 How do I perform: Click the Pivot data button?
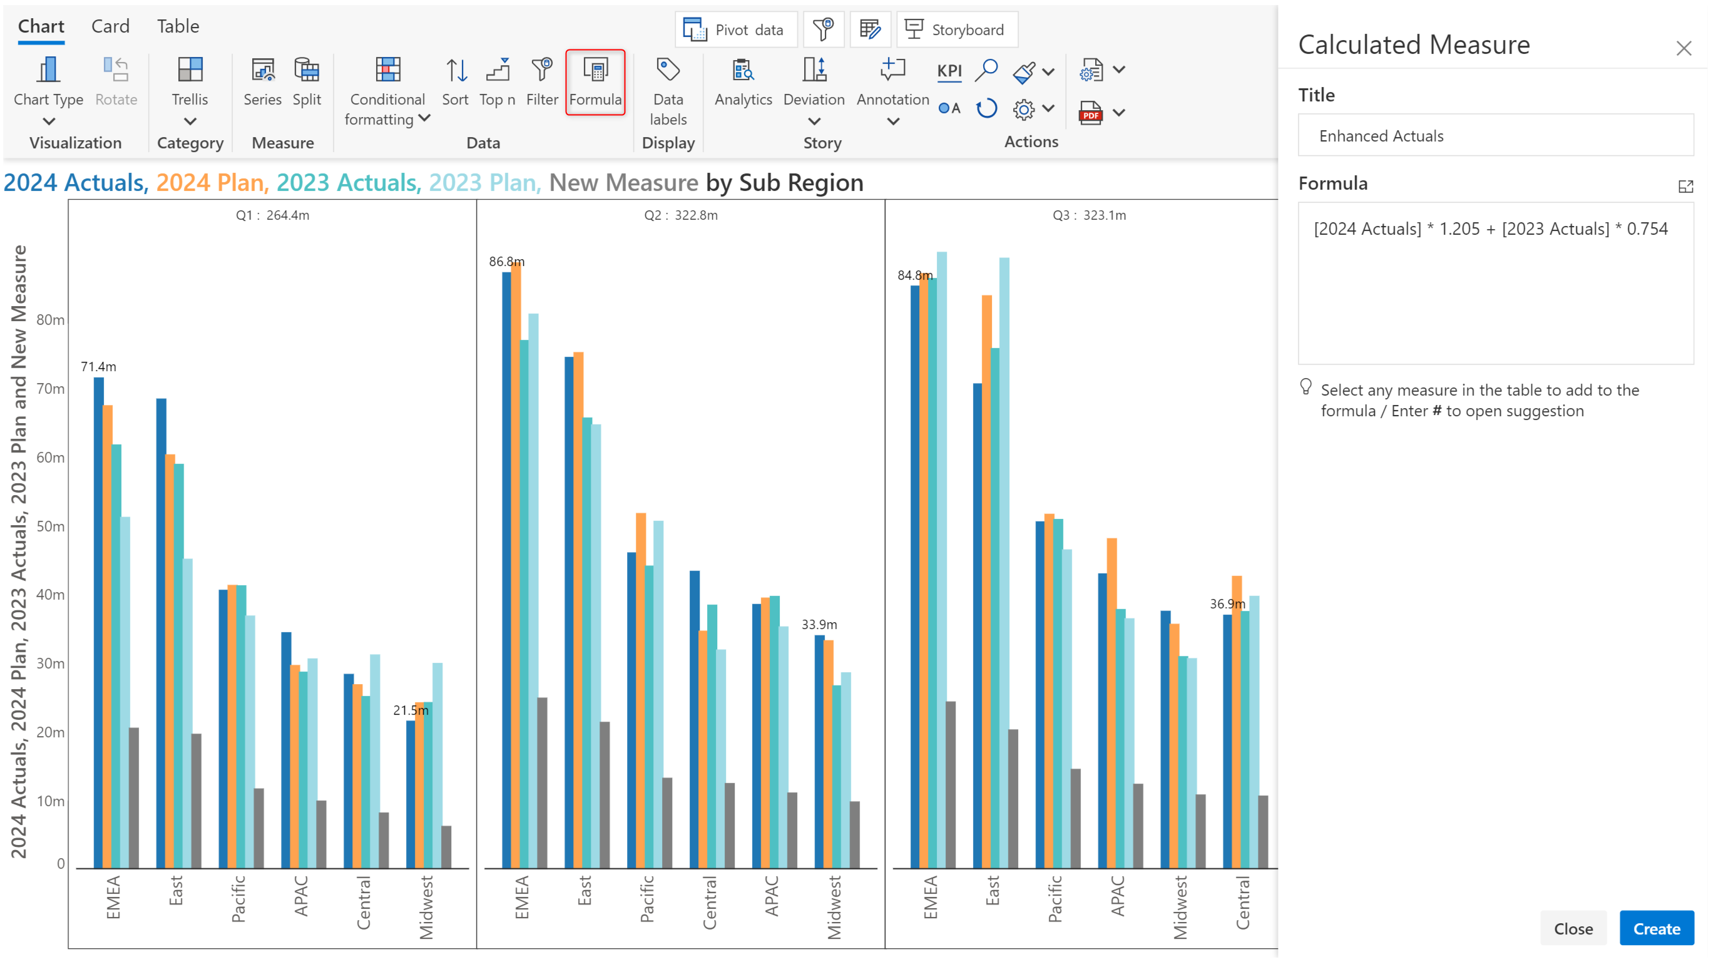pos(735,30)
